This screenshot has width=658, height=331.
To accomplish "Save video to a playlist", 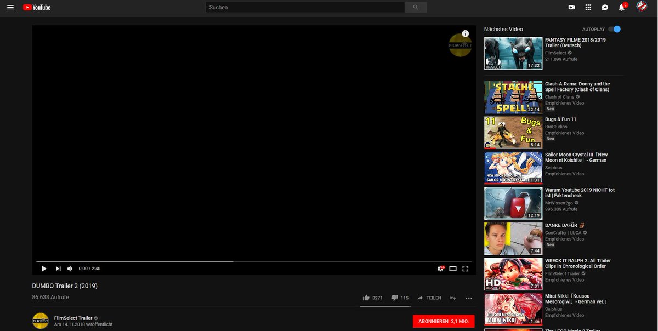I will click(x=453, y=298).
